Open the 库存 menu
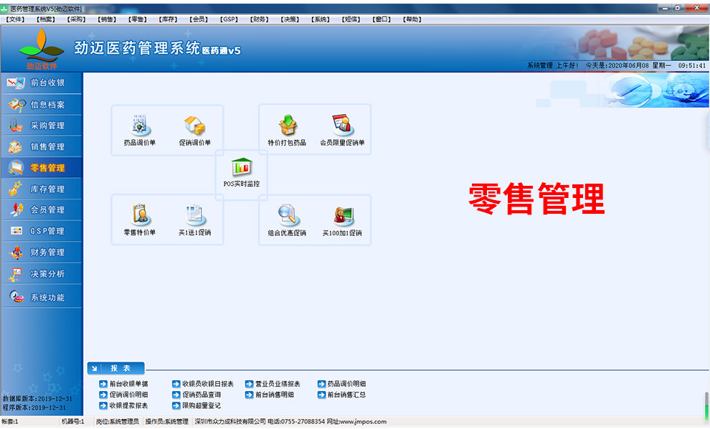Viewport: 710px width, 429px height. (168, 19)
